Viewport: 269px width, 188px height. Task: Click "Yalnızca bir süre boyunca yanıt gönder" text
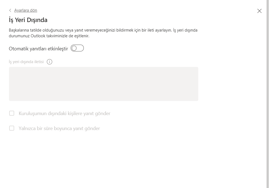[59, 128]
